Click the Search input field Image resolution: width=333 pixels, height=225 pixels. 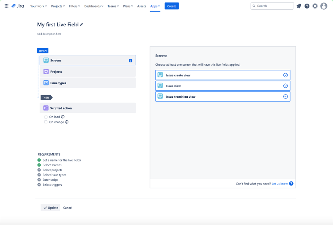[x=272, y=6]
